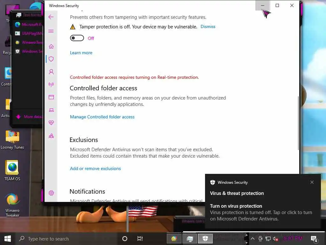The width and height of the screenshot is (326, 245).
Task: Open the TEAM OS desktop shortcut
Action: tap(12, 170)
